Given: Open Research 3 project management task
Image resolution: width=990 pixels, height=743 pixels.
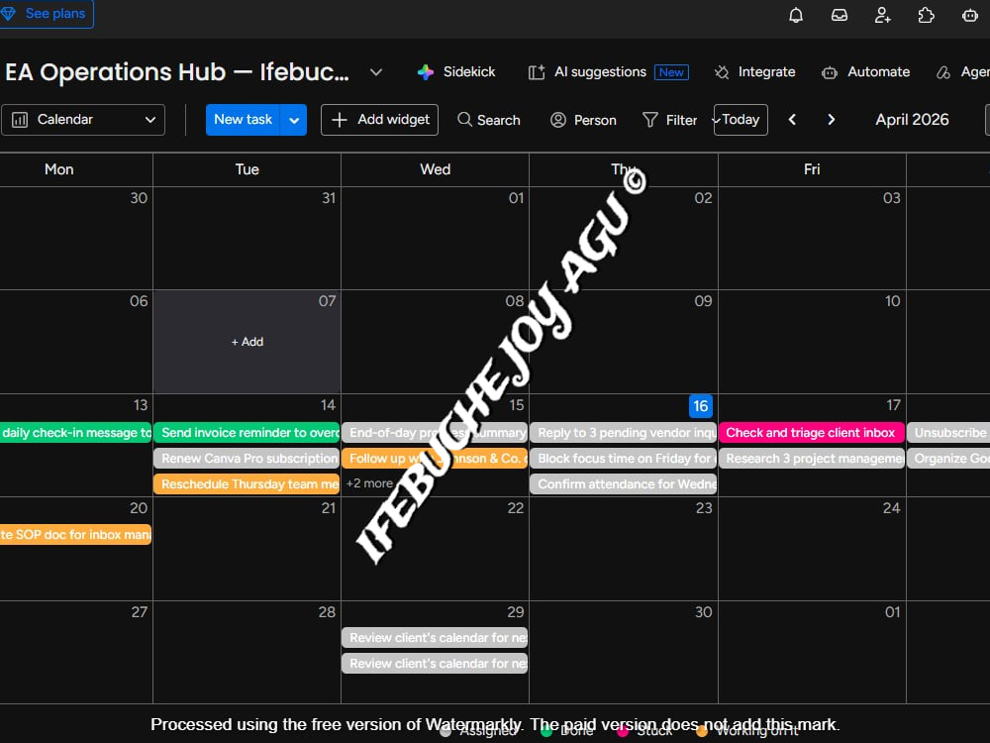Looking at the screenshot, I should (x=812, y=459).
